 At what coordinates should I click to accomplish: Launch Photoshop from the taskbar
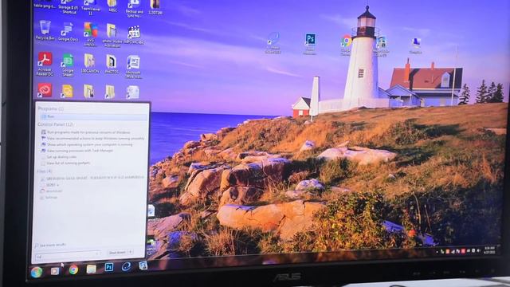[109, 267]
